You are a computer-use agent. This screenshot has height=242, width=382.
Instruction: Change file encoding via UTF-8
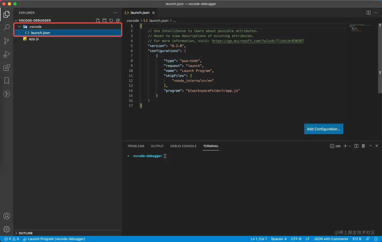click(296, 239)
